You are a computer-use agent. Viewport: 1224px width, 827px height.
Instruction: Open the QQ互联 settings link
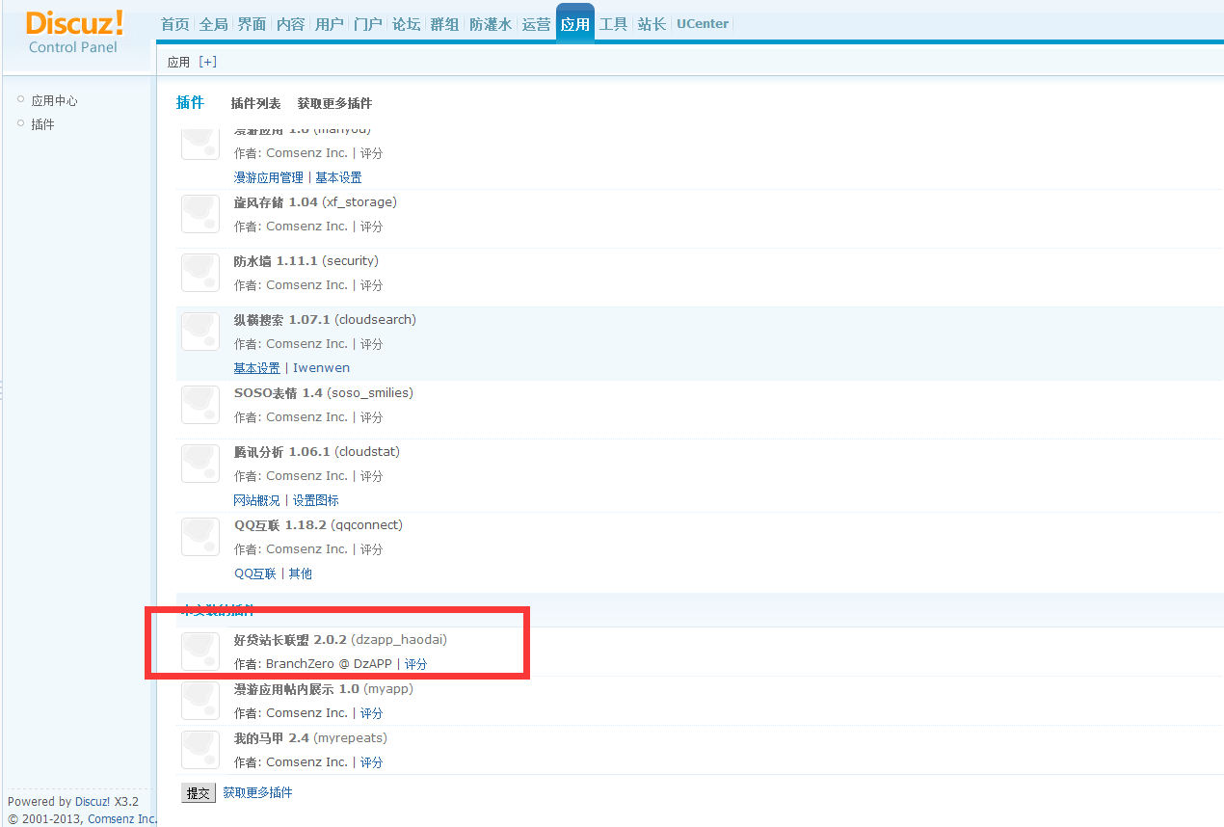(254, 574)
